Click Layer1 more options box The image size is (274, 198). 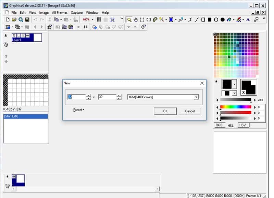click(x=28, y=36)
